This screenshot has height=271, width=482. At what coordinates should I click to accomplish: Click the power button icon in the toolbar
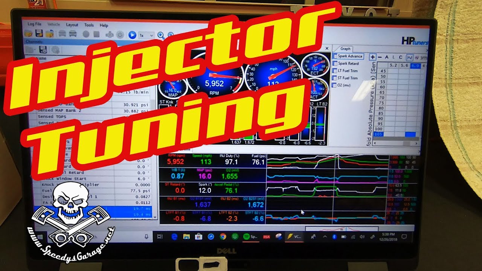[120, 35]
